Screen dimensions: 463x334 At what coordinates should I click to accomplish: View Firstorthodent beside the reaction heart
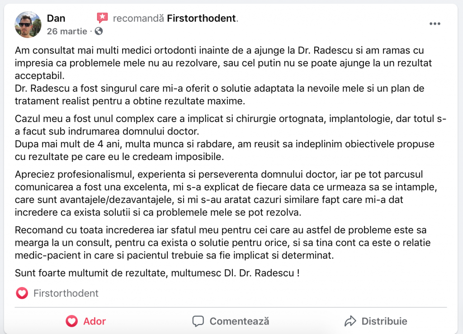[66, 293]
